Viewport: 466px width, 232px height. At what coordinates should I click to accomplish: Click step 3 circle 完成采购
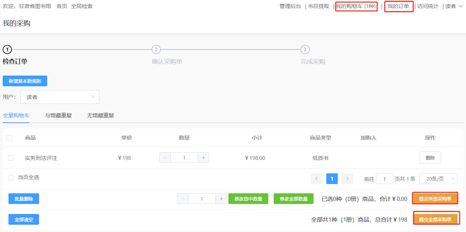point(305,49)
